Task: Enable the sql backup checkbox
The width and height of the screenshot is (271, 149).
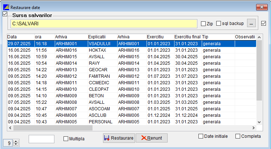Action: [219, 23]
